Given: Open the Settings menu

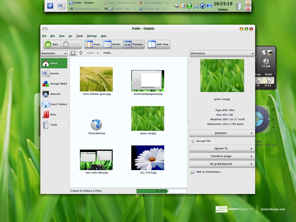Looking at the screenshot, I should coord(92,36).
